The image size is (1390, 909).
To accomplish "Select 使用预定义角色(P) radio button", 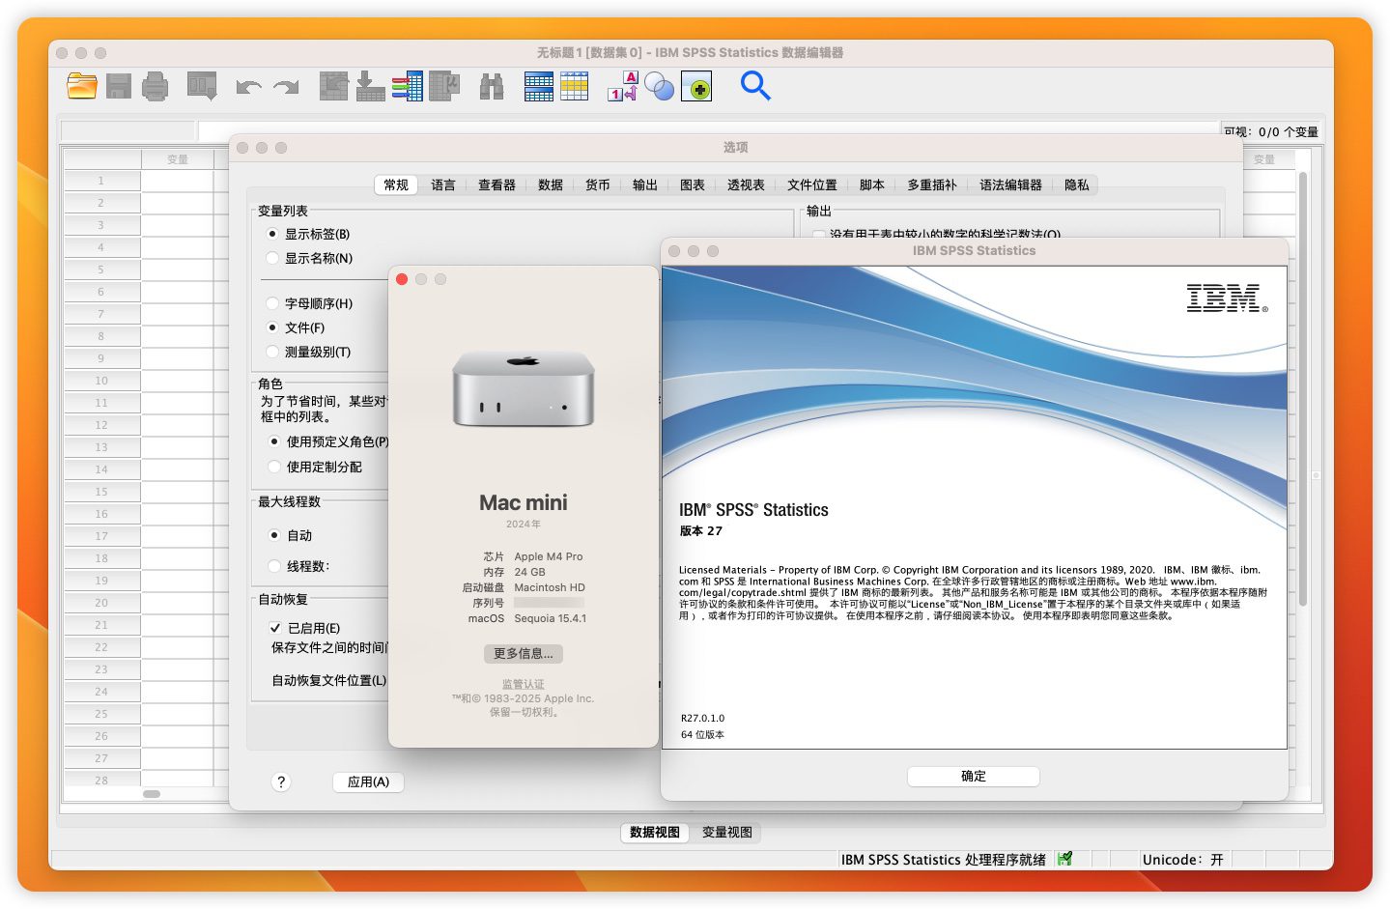I will pos(274,441).
